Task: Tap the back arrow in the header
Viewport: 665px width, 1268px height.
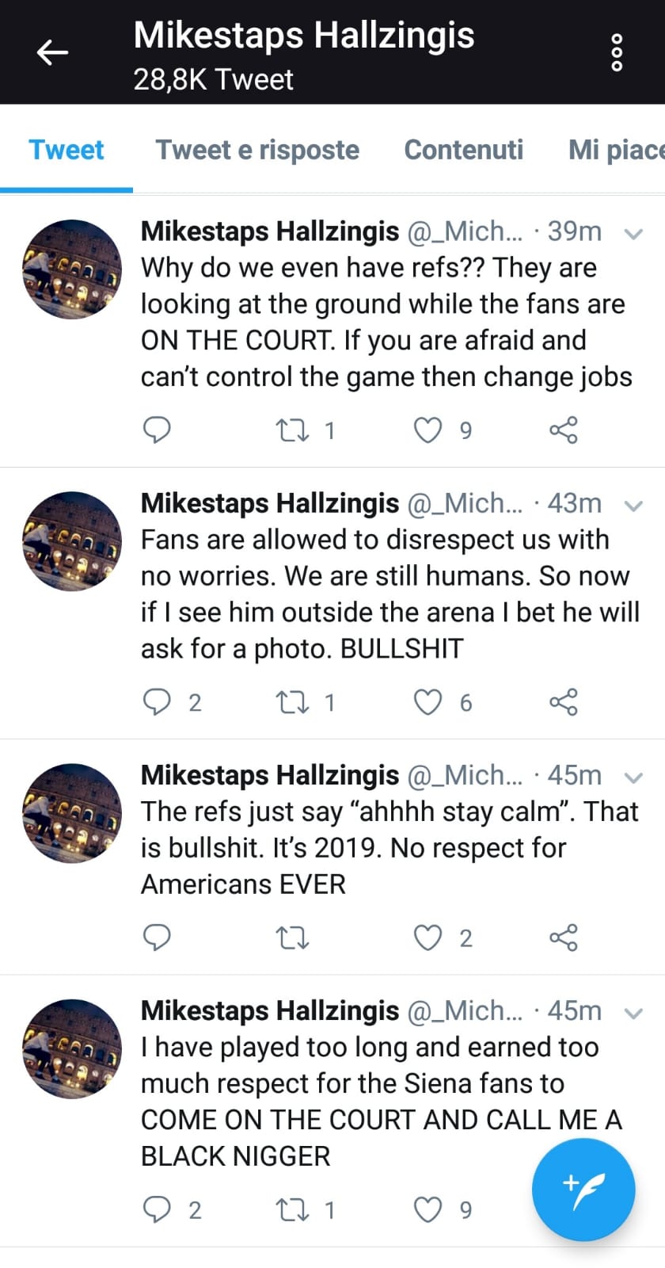Action: click(x=53, y=52)
